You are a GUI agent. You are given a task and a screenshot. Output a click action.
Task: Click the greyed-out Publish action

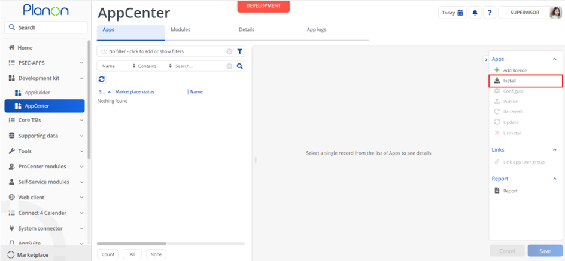(506, 102)
